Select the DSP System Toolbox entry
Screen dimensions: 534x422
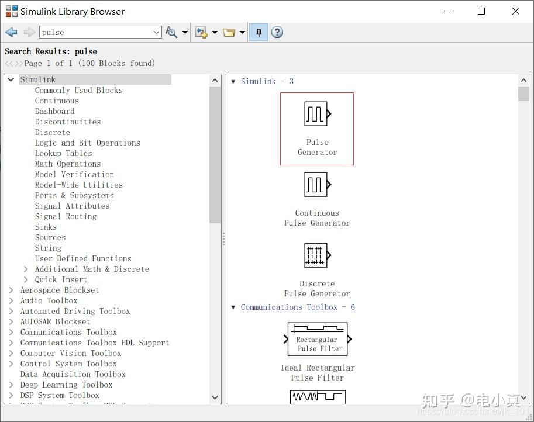(x=60, y=395)
